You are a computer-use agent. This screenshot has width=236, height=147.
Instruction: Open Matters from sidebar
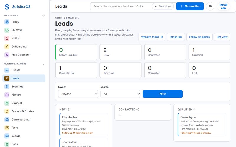pyautogui.click(x=24, y=95)
